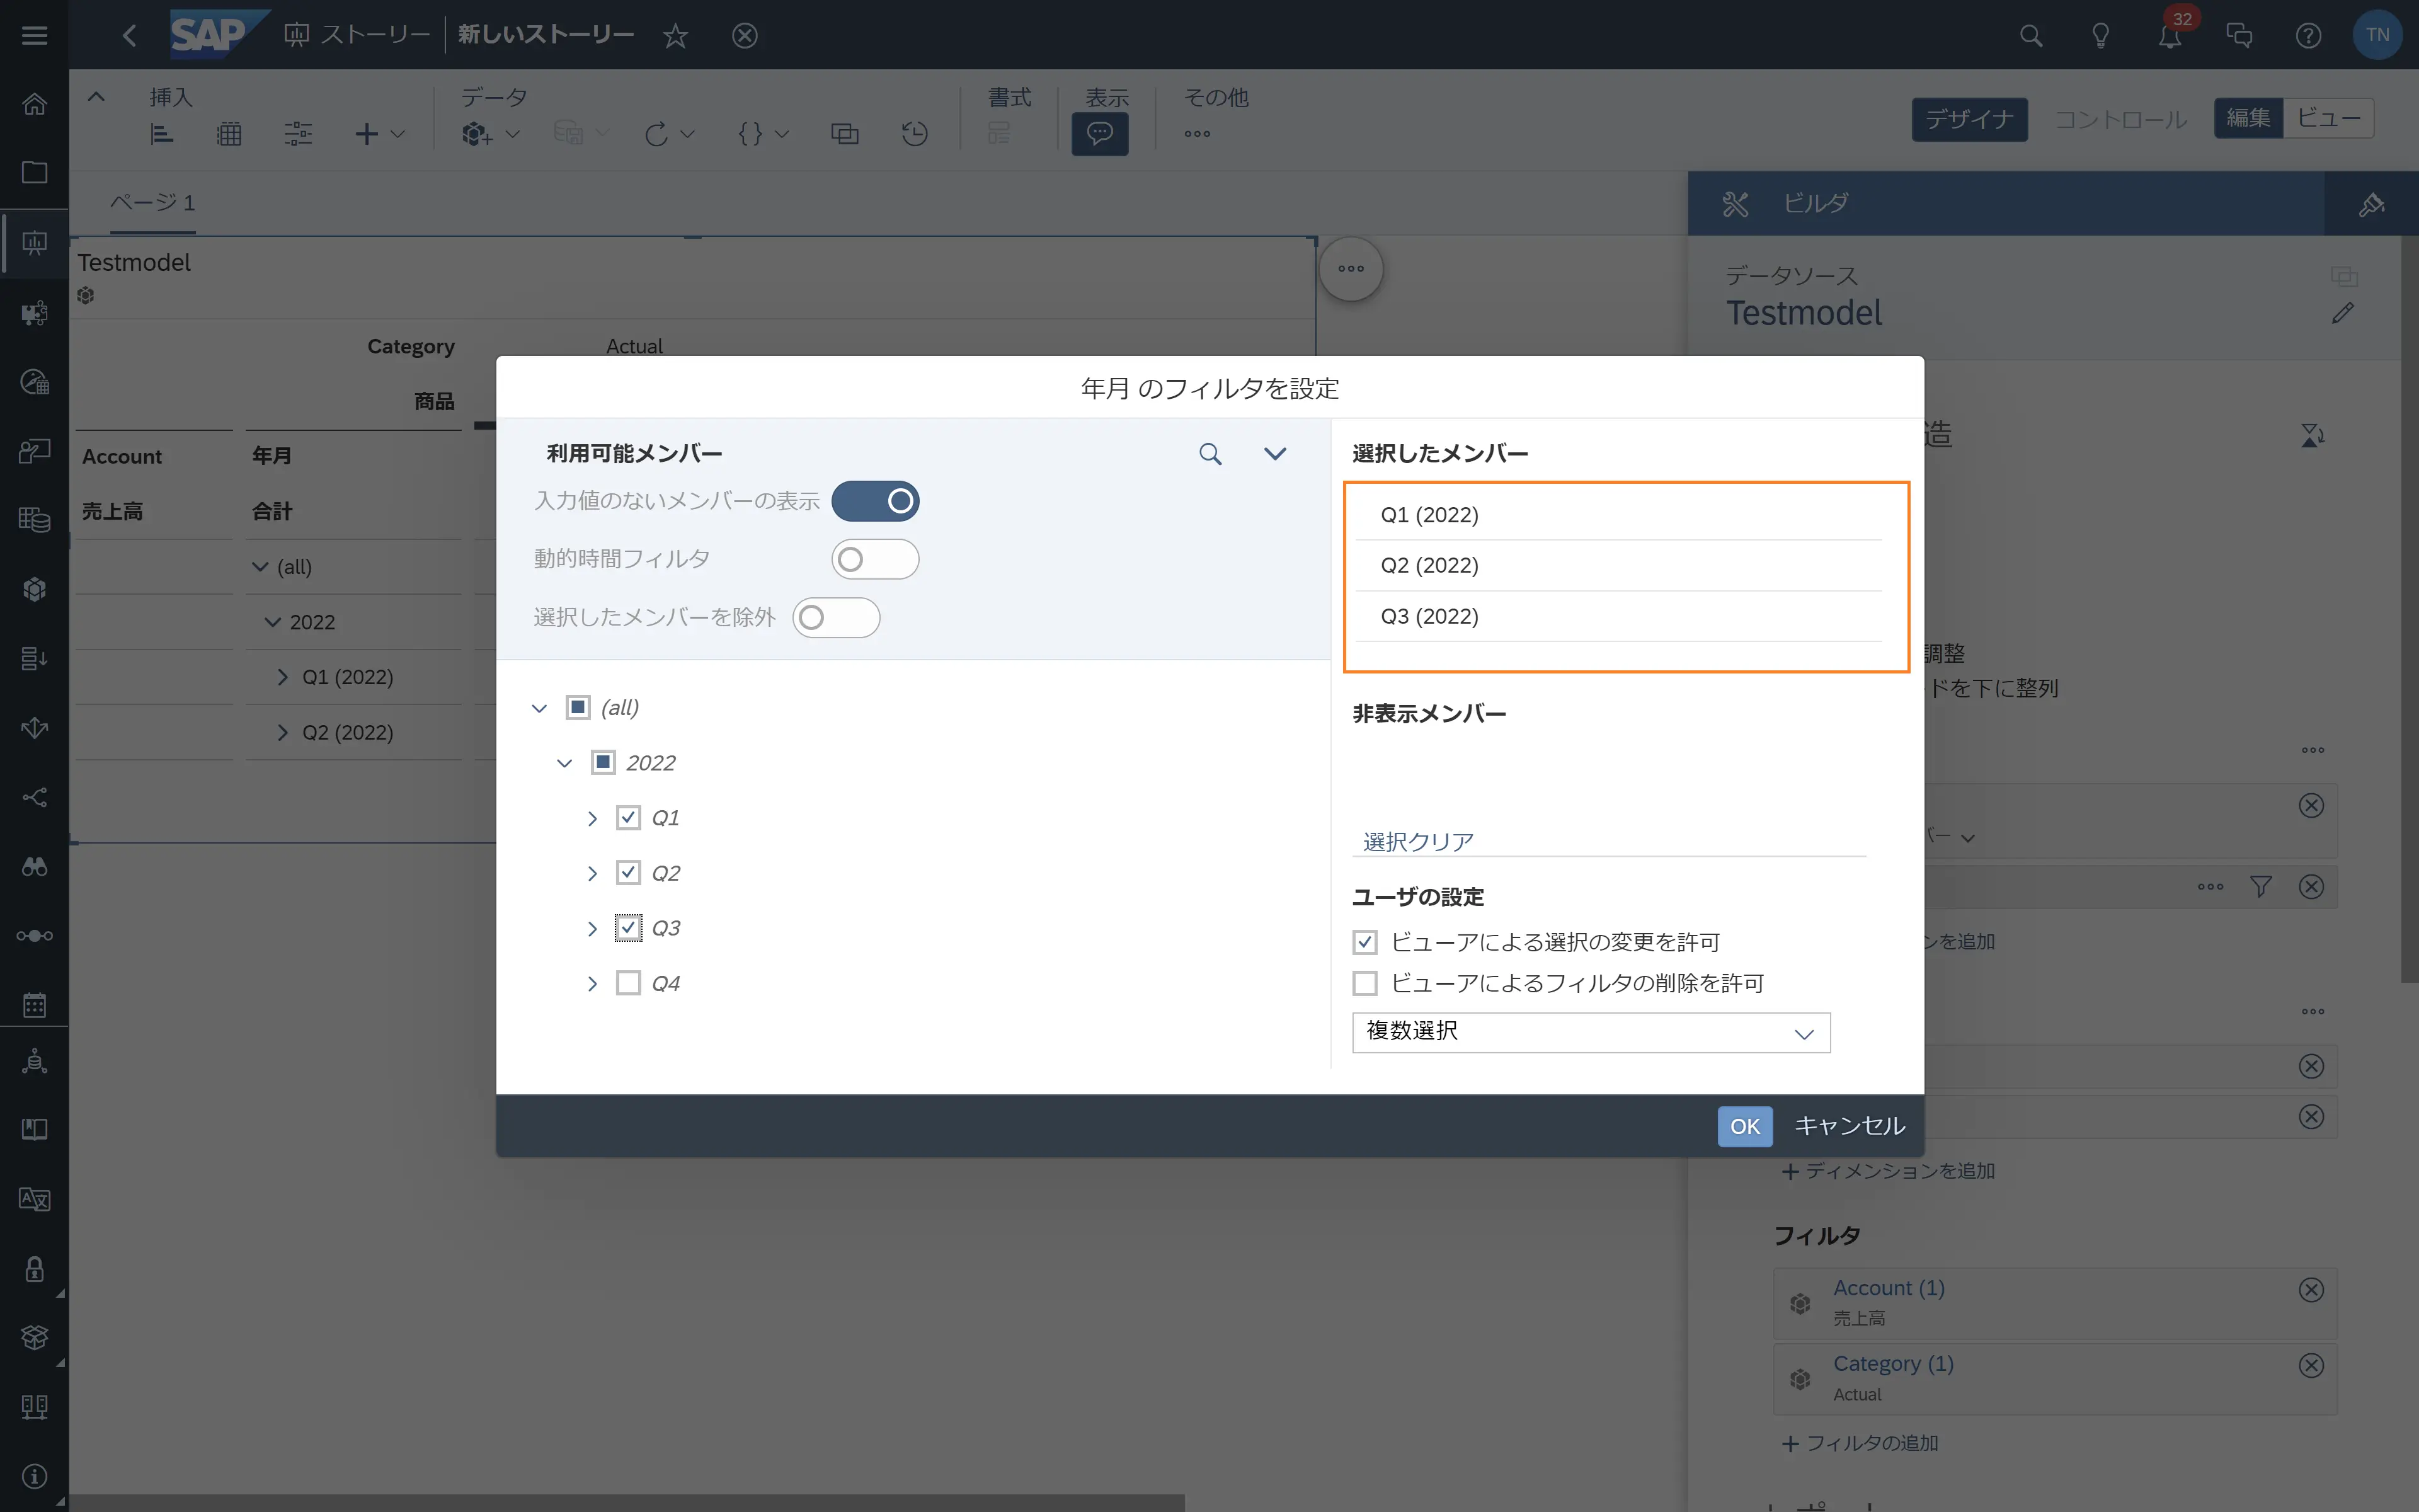Screen dimensions: 2419x1512
Task: Expand Q1 (2022) row in background table
Action: (x=283, y=677)
